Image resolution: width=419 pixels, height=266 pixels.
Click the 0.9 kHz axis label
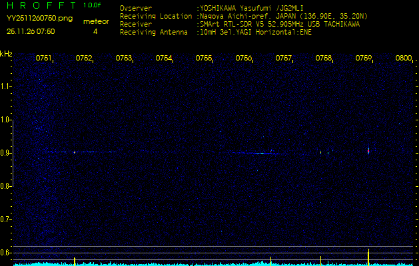click(x=5, y=153)
